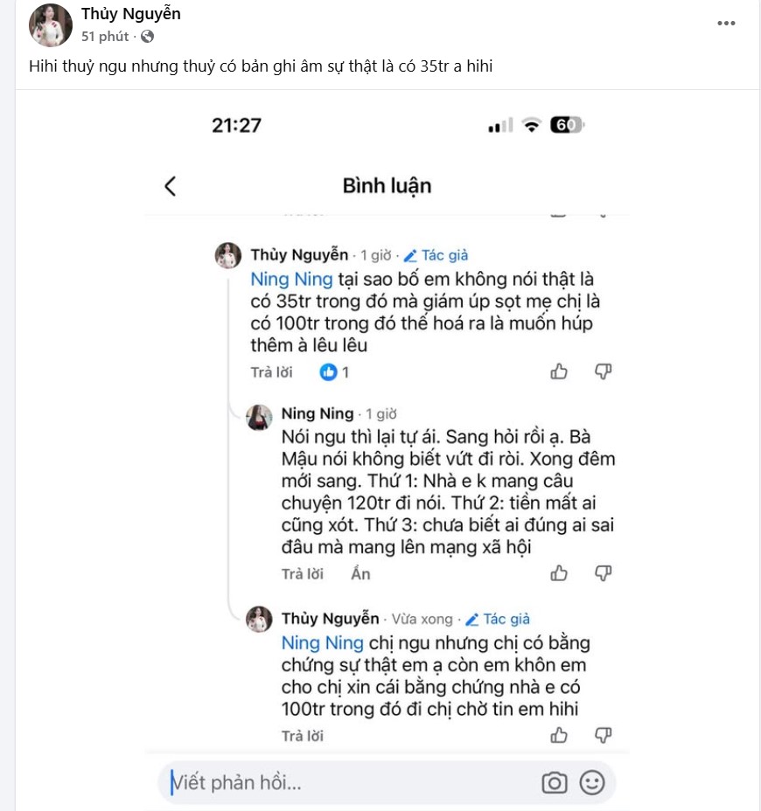Image resolution: width=761 pixels, height=811 pixels.
Task: Tap the camera icon in reply box
Action: [555, 782]
